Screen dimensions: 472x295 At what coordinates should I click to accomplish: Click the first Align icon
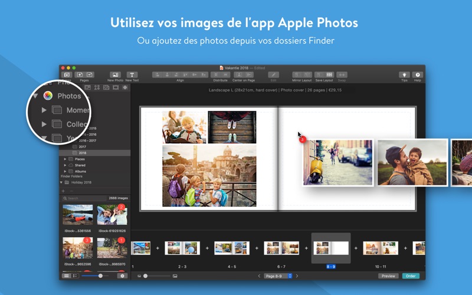pyautogui.click(x=157, y=75)
